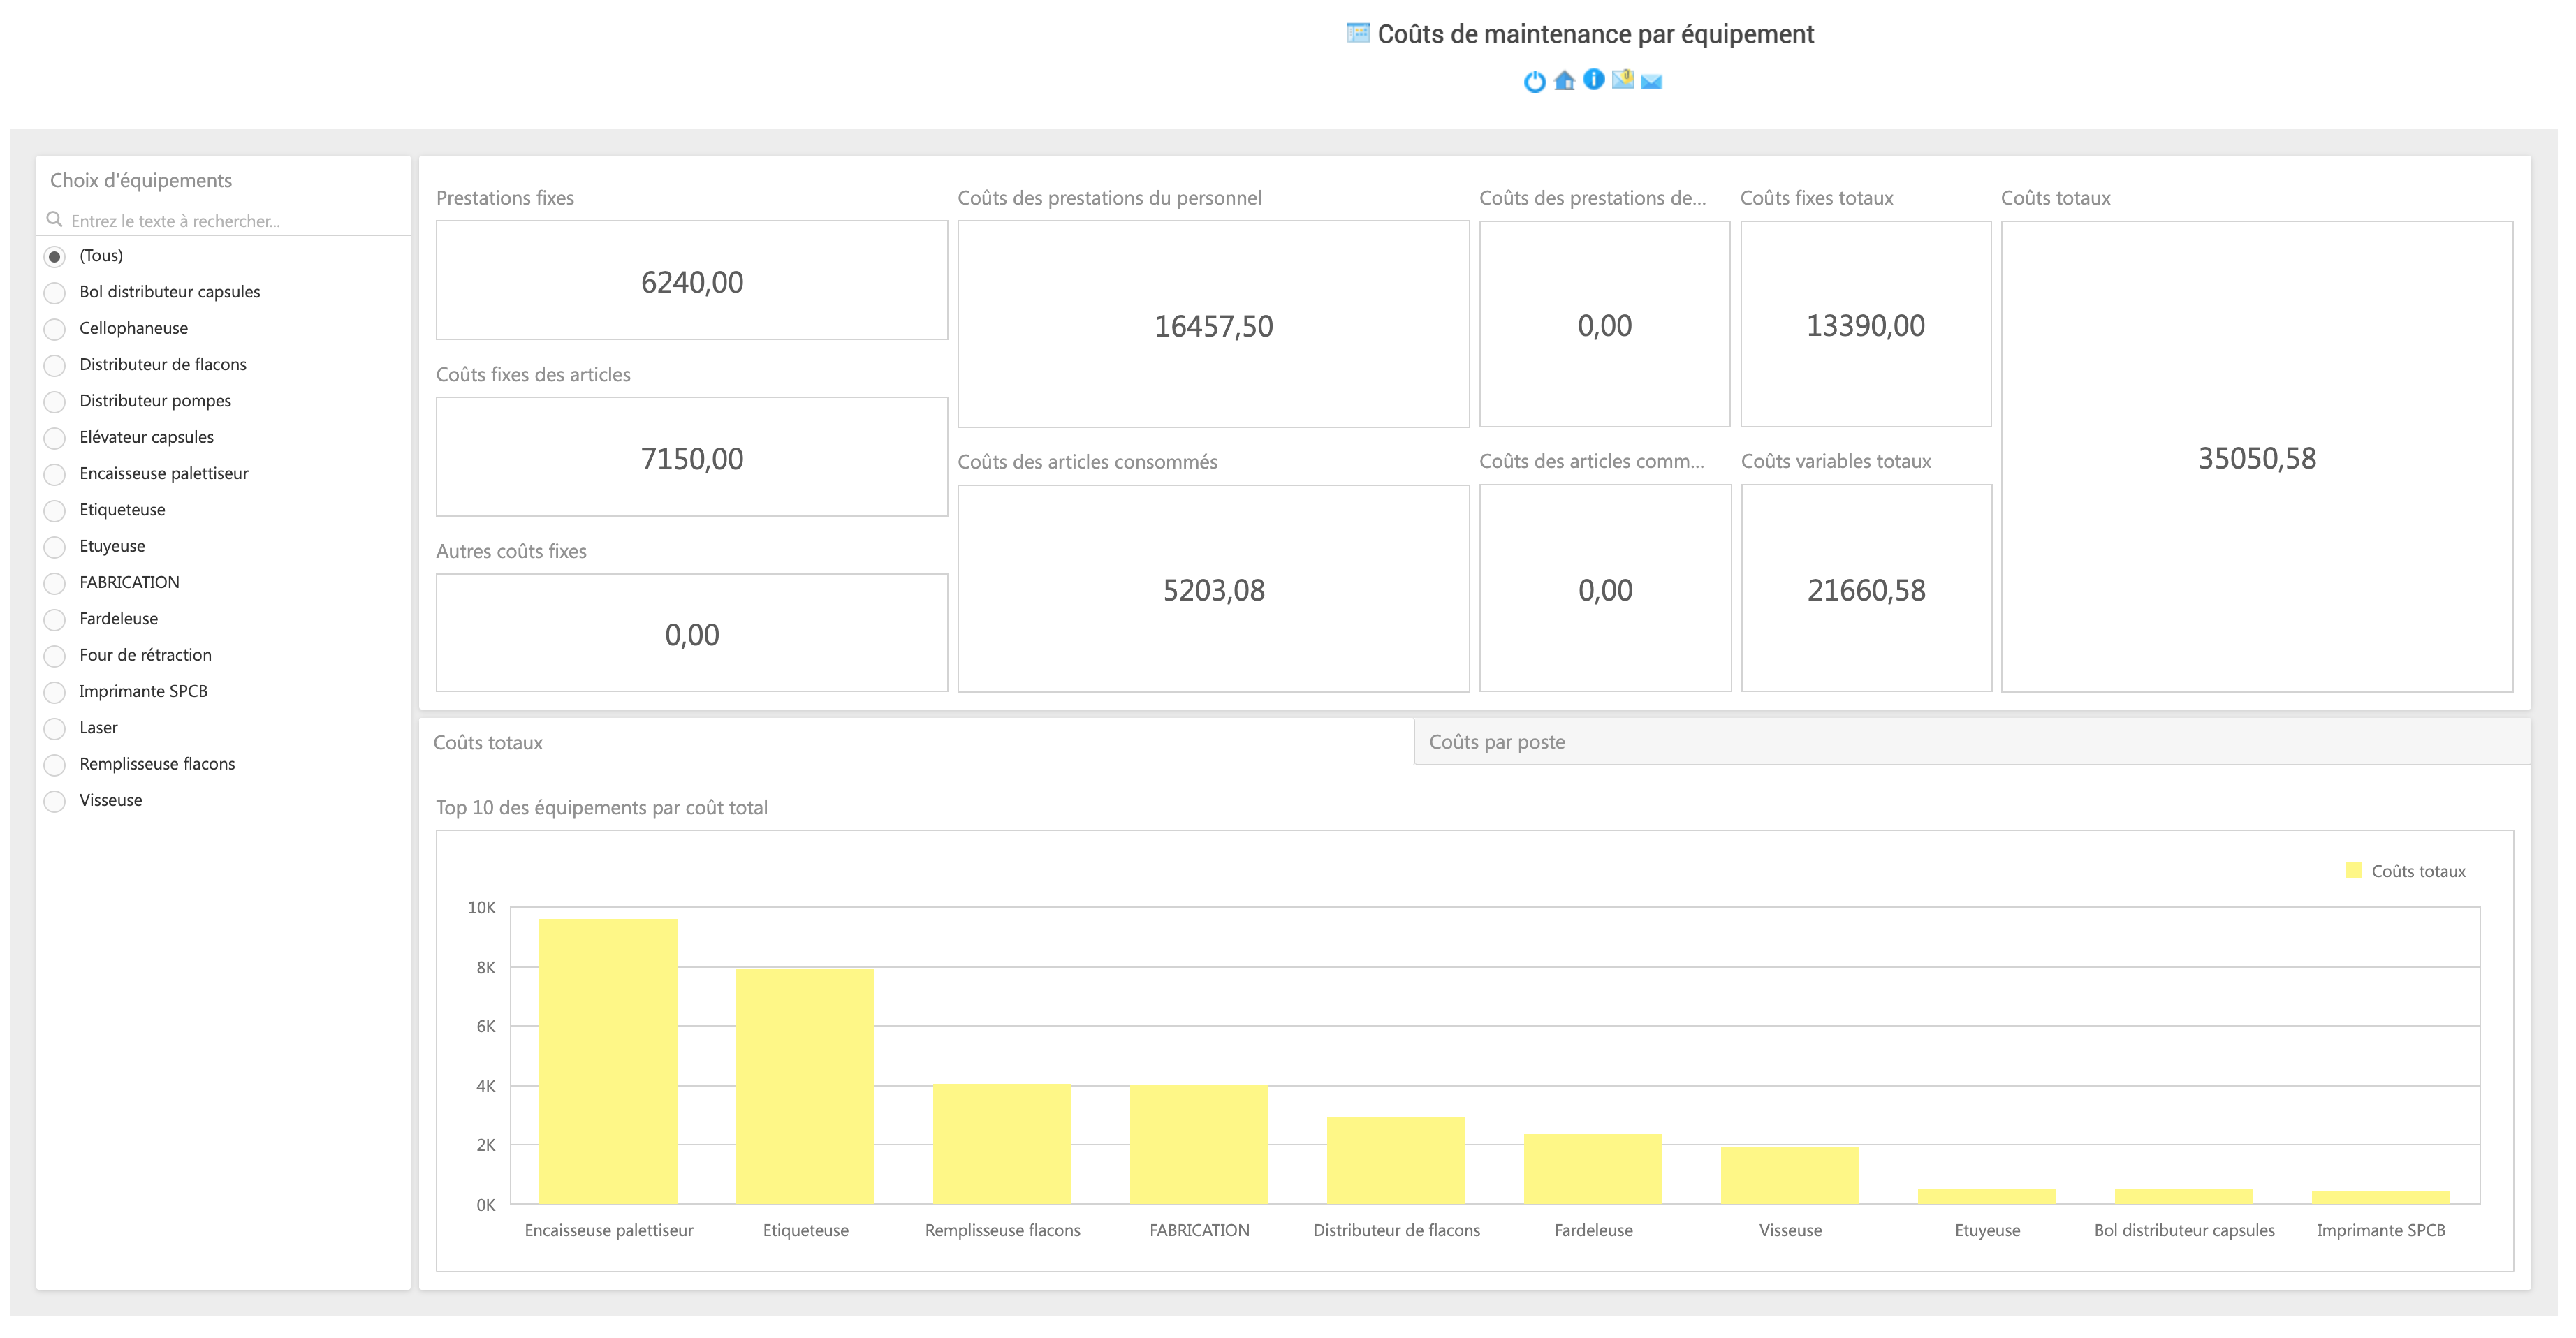Click the mail with attachment icon
Image resolution: width=2576 pixels, height=1338 pixels.
[x=1623, y=80]
